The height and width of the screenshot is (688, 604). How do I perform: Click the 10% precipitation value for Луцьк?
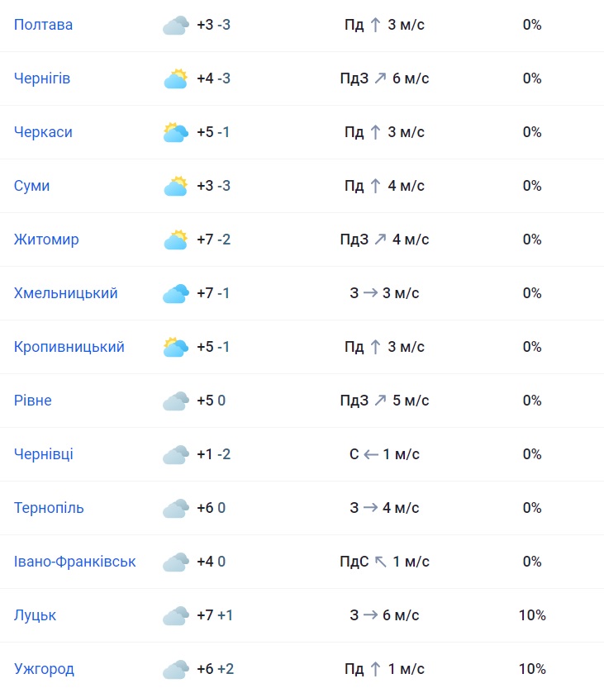tap(532, 615)
